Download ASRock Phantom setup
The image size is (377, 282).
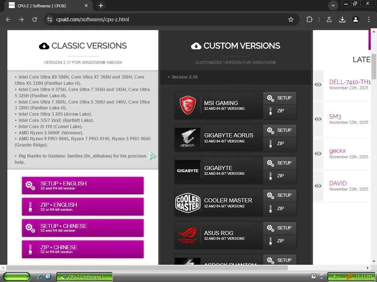(280, 260)
